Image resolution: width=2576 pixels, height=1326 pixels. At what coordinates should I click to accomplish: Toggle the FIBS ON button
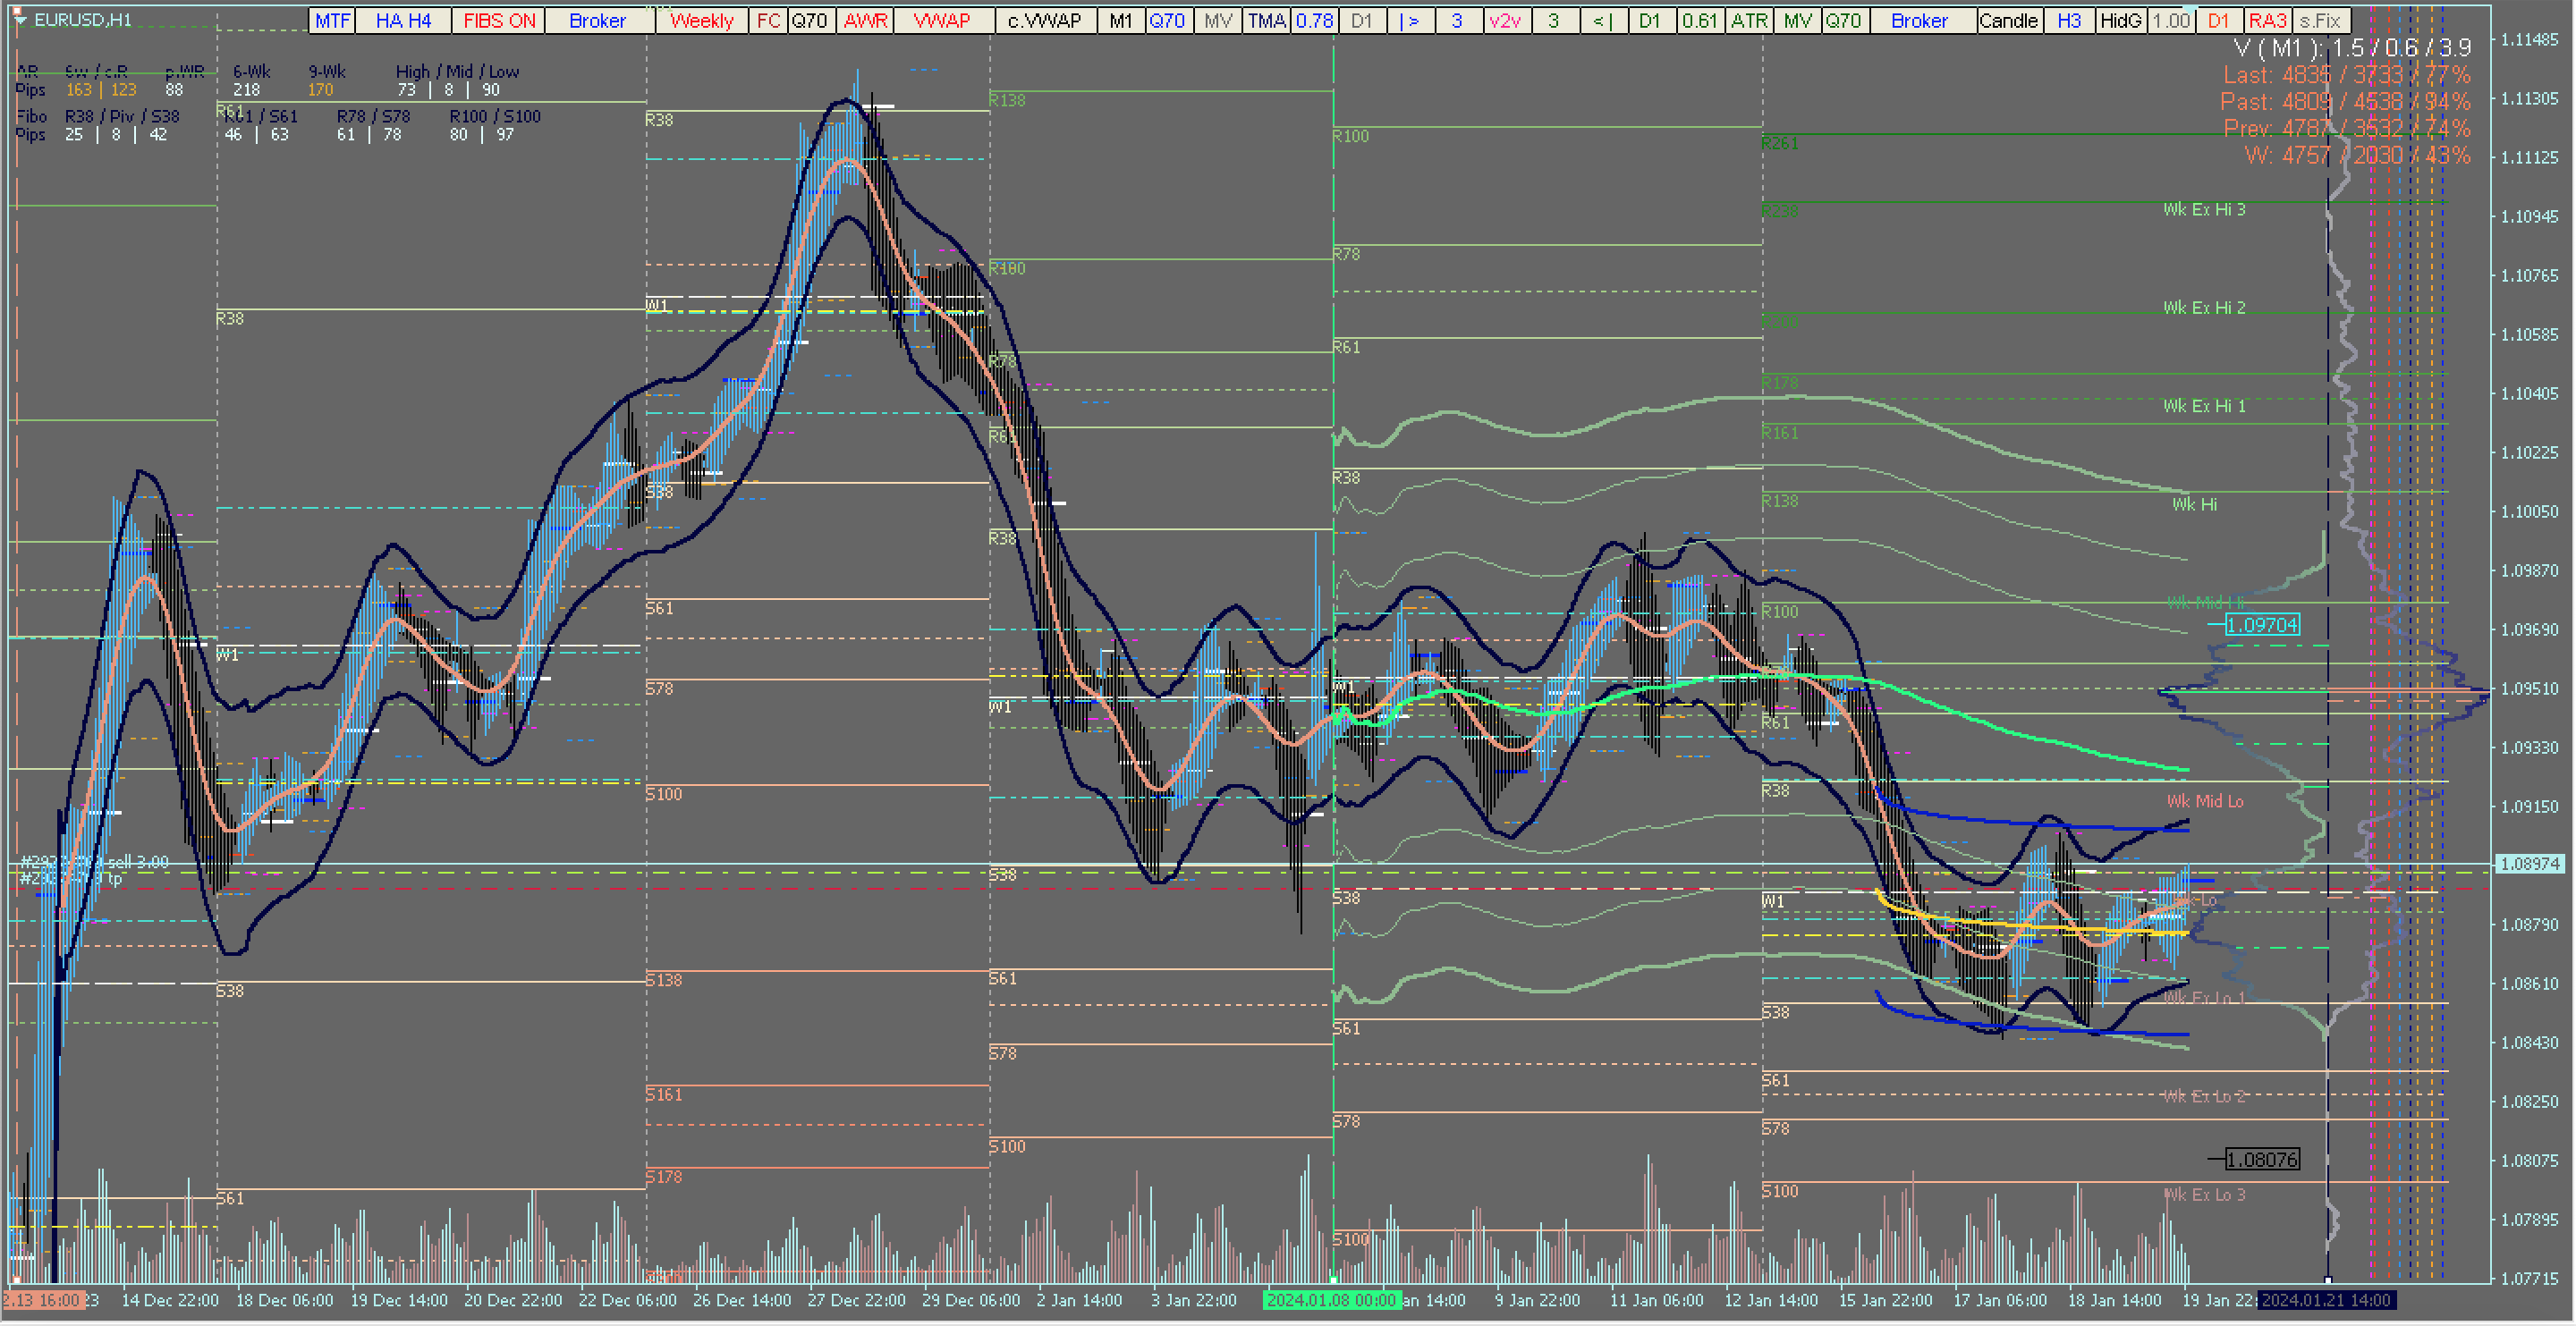pyautogui.click(x=498, y=20)
